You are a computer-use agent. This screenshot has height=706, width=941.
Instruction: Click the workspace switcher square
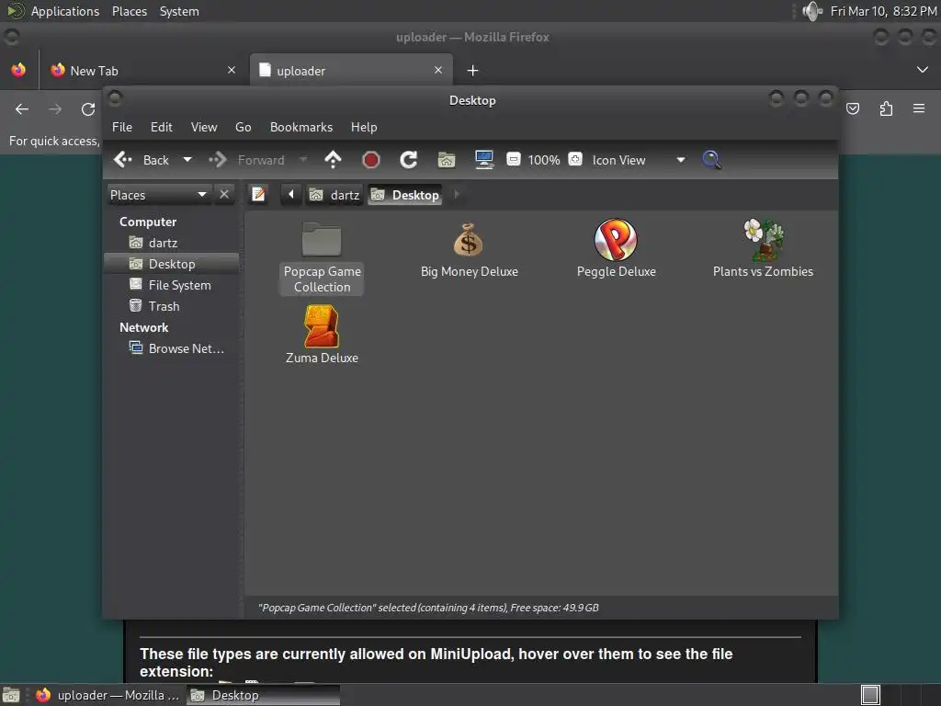point(870,695)
